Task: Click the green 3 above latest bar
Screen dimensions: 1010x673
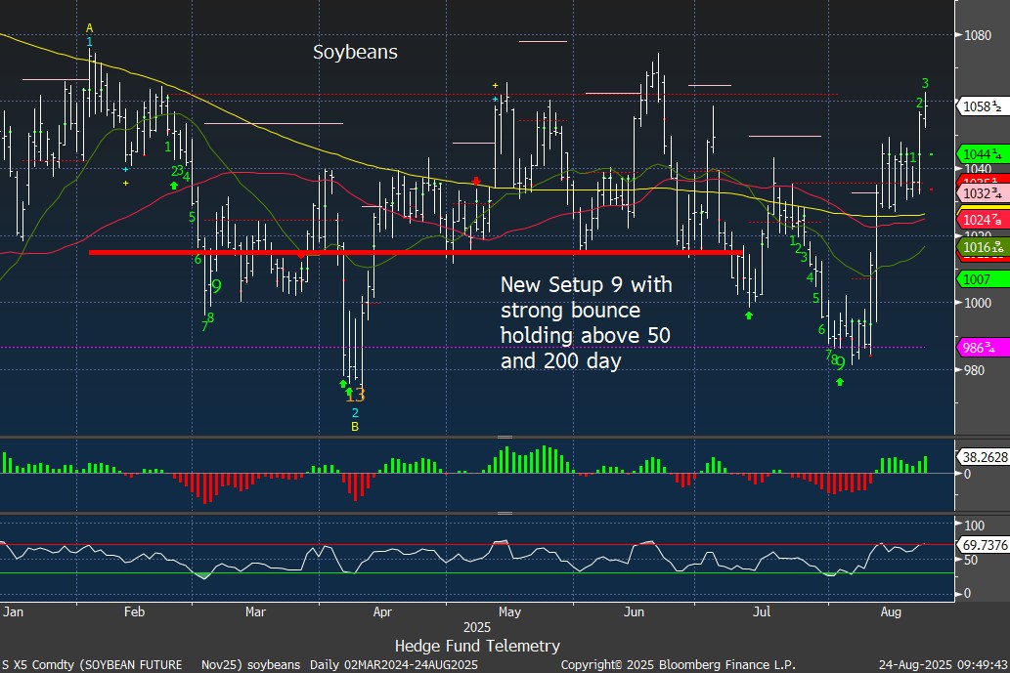Action: pyautogui.click(x=925, y=83)
